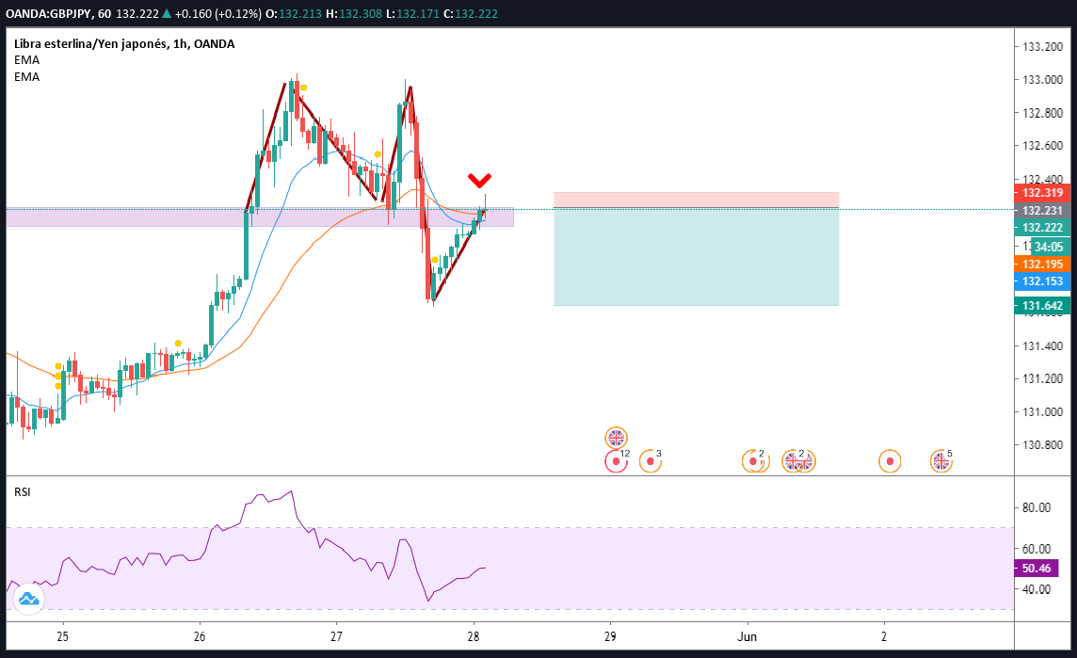This screenshot has height=658, width=1077.
Task: Click the red down-chevron marker on chart
Action: point(479,181)
